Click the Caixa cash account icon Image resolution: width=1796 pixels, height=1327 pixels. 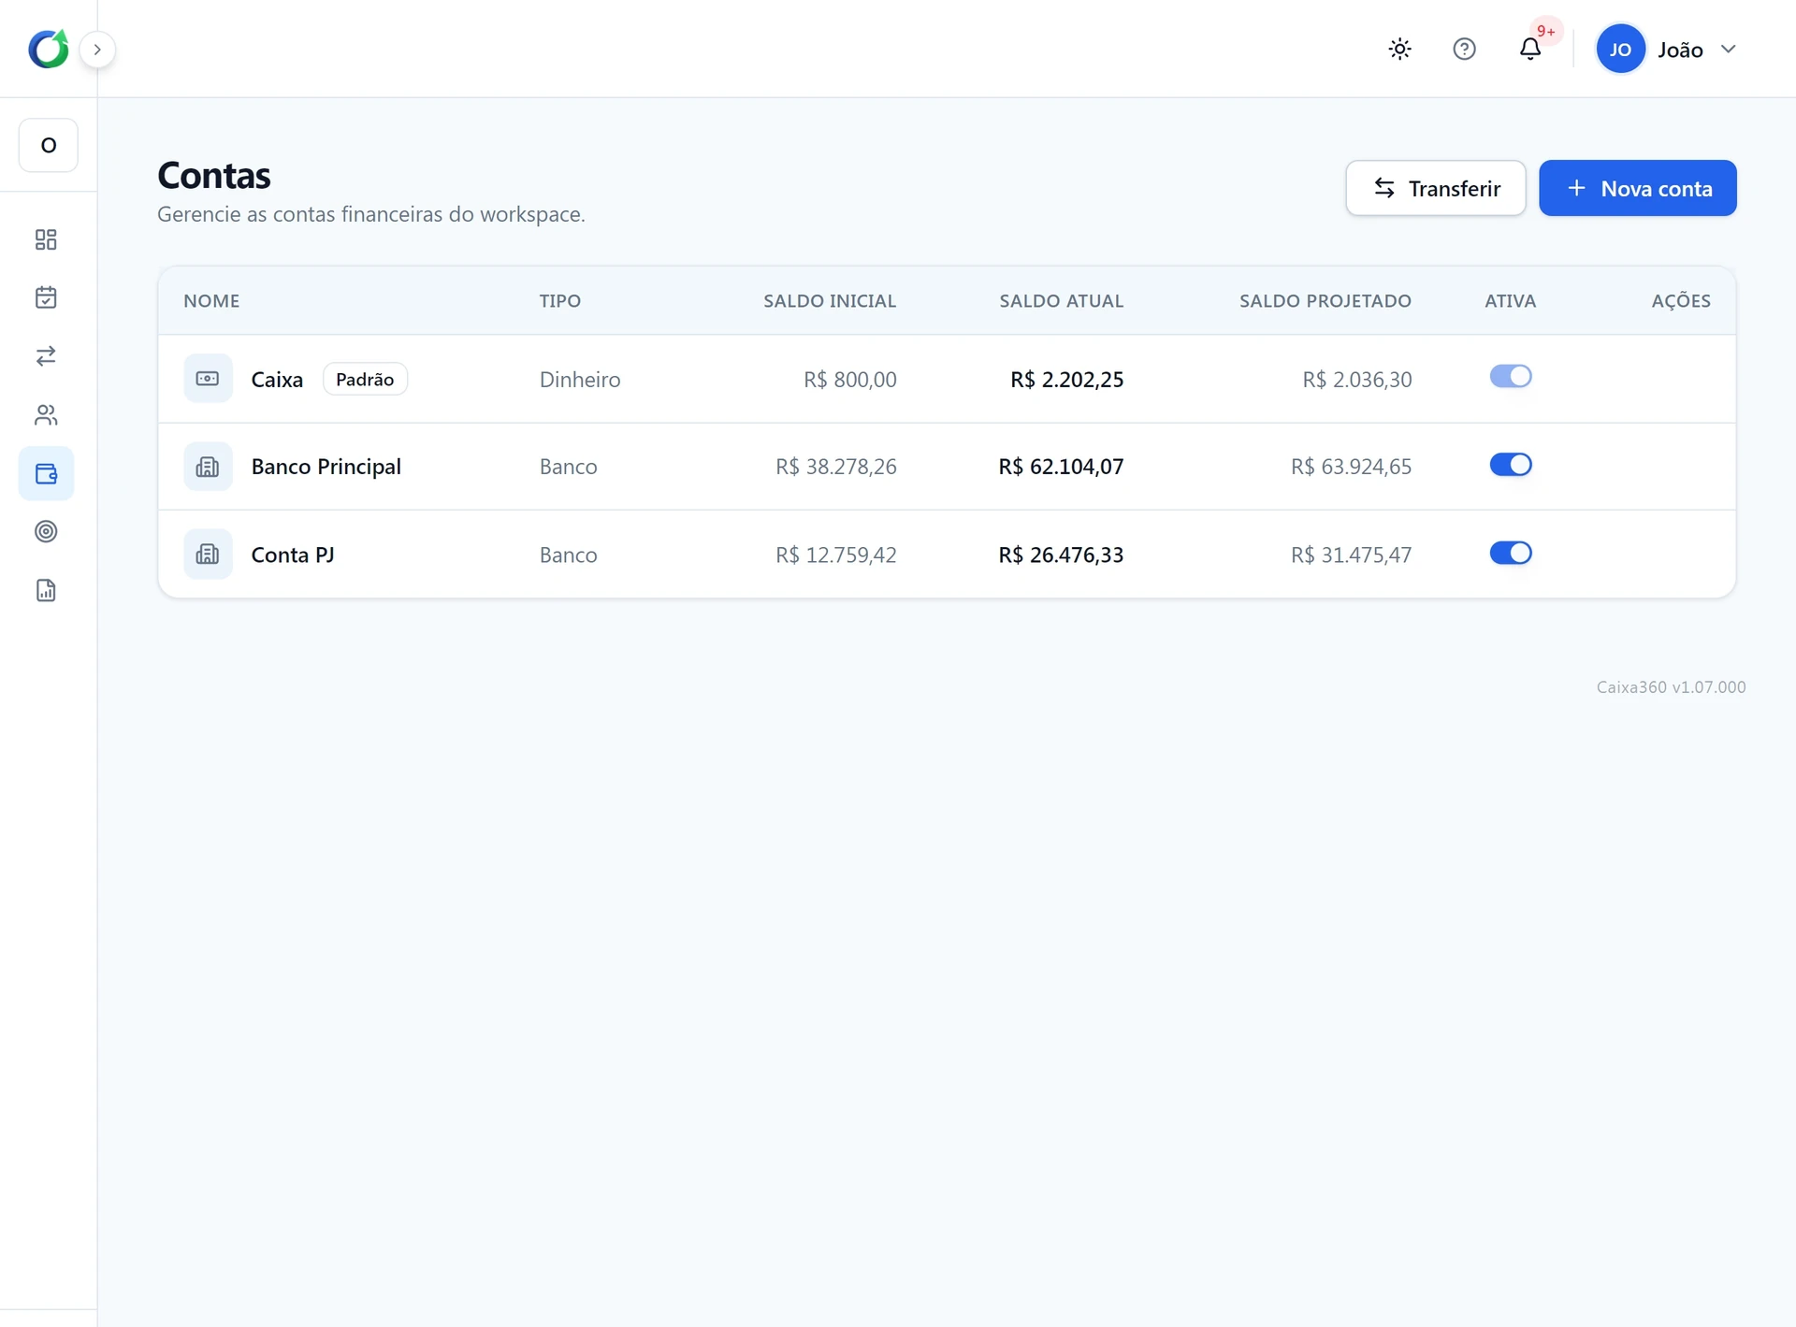tap(208, 379)
